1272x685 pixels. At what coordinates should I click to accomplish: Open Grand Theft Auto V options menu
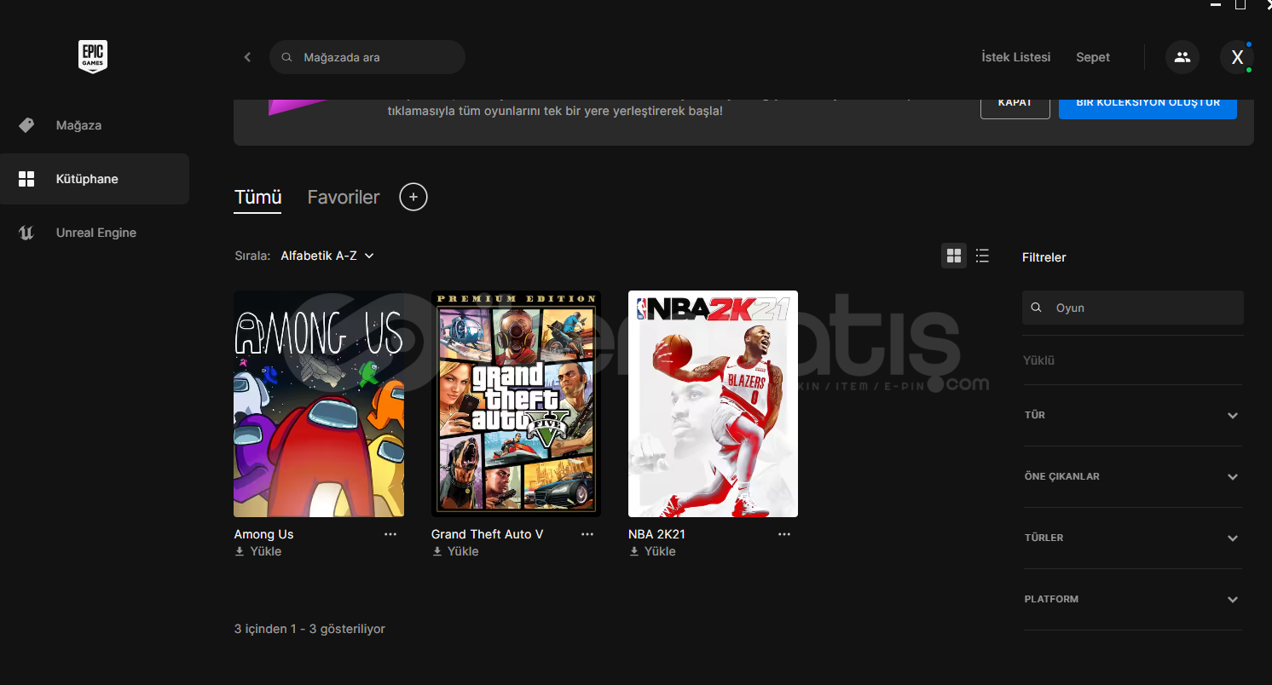587,534
